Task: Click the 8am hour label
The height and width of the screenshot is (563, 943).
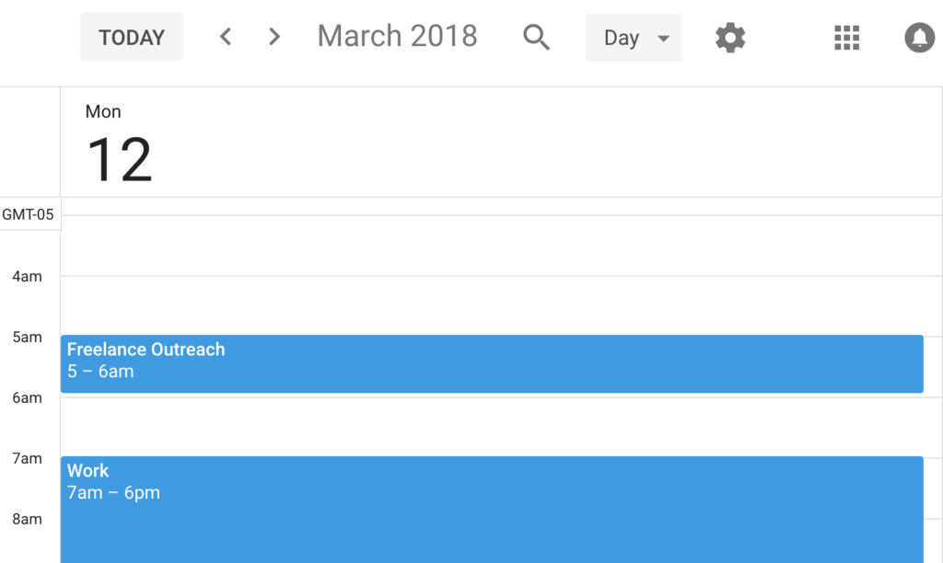Action: 27,519
